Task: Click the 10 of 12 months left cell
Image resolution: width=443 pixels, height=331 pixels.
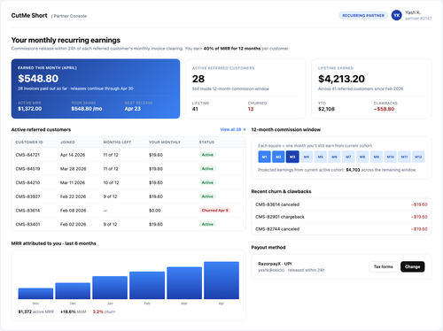Action: click(111, 182)
